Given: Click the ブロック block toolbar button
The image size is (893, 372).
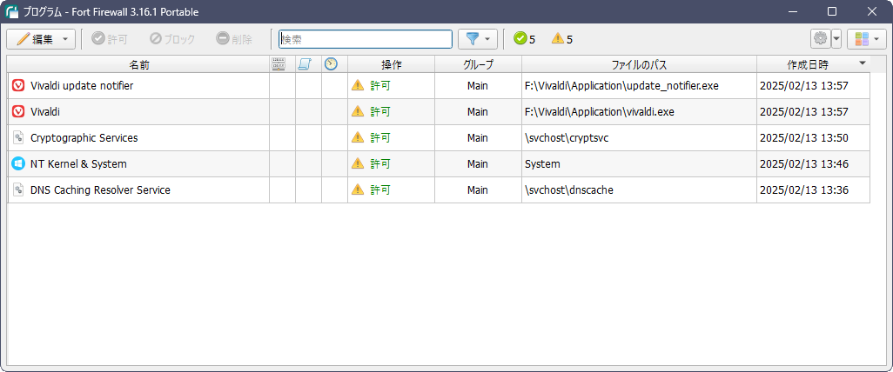Looking at the screenshot, I should (x=172, y=39).
